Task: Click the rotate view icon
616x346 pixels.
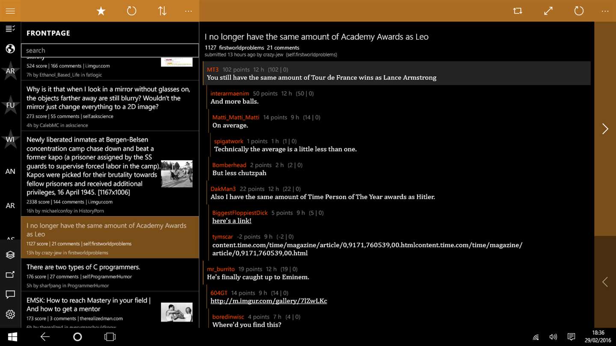Action: pos(518,11)
